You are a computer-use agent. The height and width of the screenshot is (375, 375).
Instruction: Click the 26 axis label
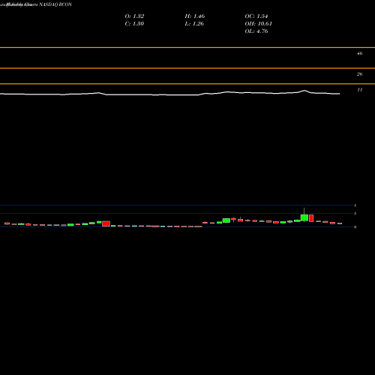tap(359, 74)
